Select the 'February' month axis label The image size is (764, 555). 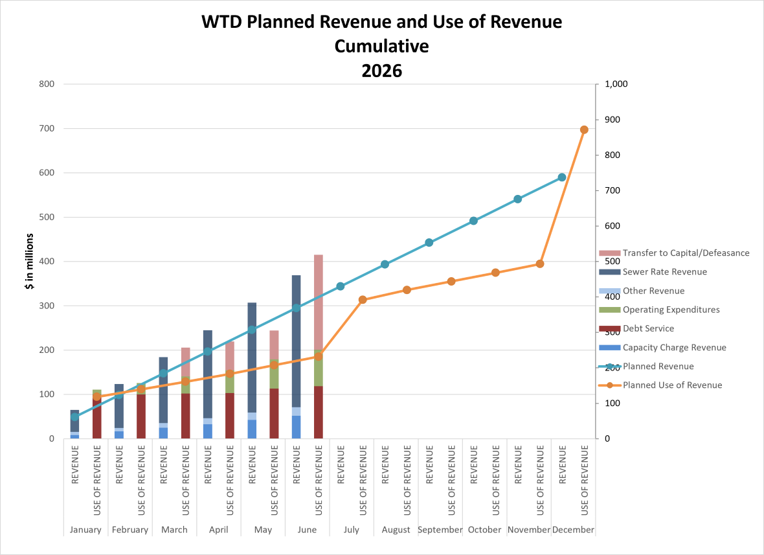130,530
